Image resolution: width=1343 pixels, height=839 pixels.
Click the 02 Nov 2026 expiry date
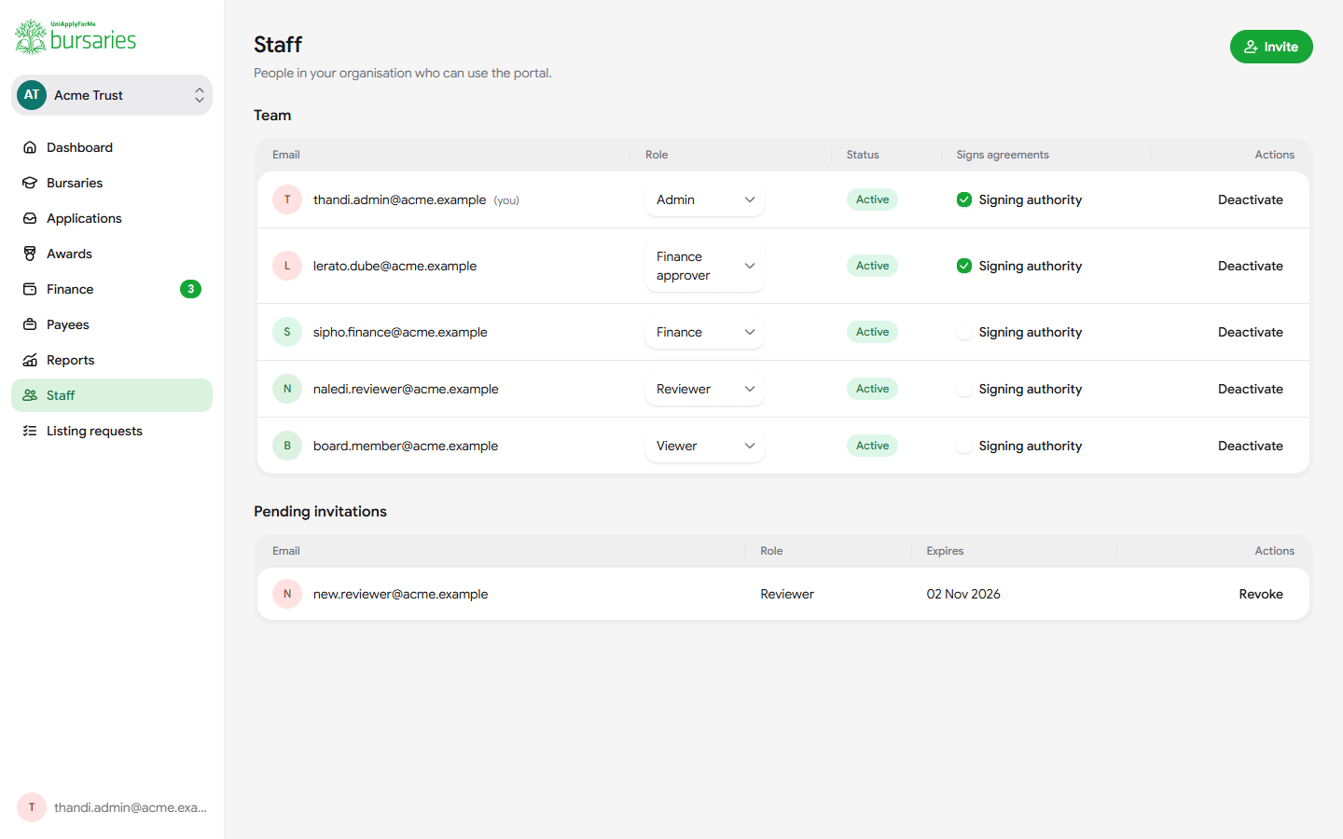click(x=963, y=594)
